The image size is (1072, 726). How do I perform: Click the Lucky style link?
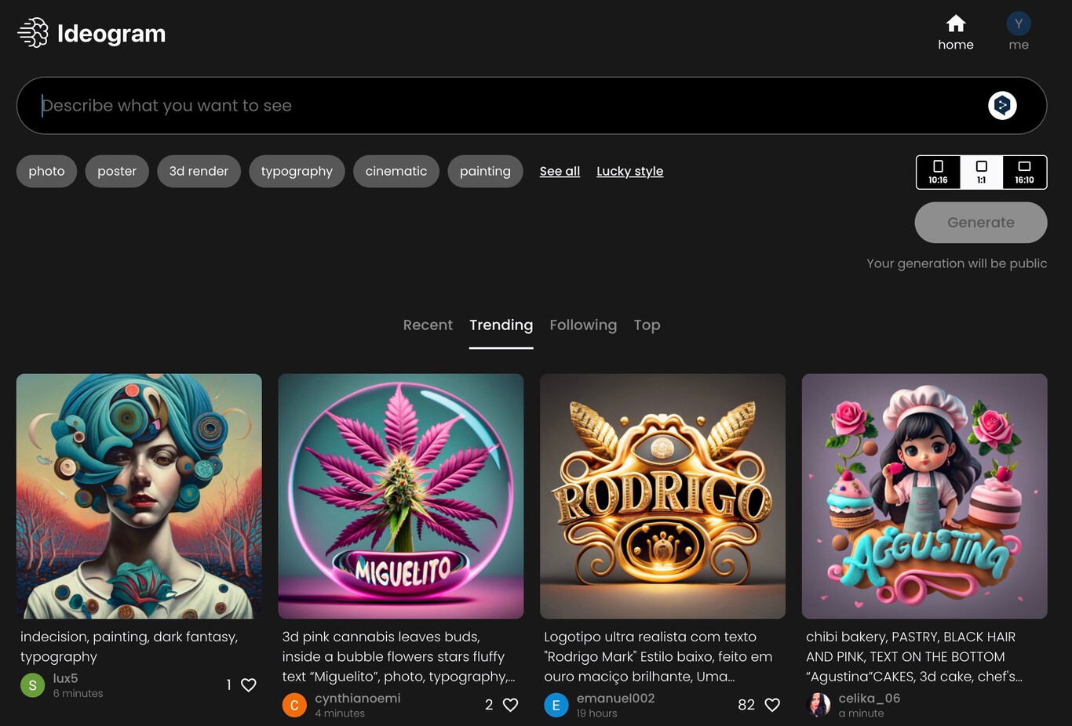(629, 171)
